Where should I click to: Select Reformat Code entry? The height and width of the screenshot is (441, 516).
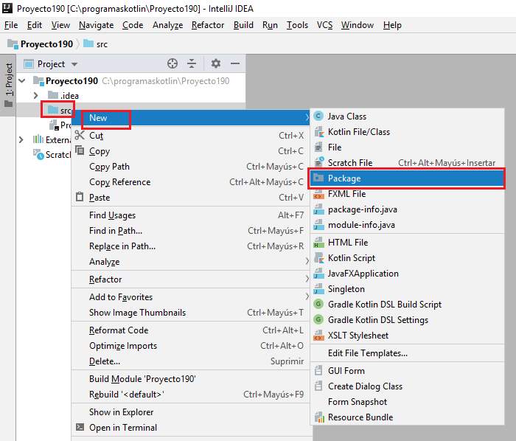click(x=190, y=330)
